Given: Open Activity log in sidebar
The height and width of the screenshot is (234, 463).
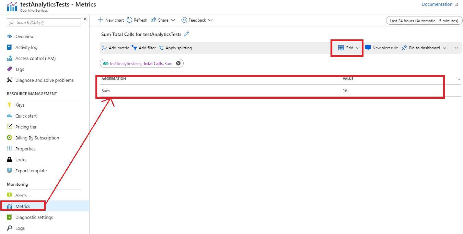Looking at the screenshot, I should click(26, 47).
